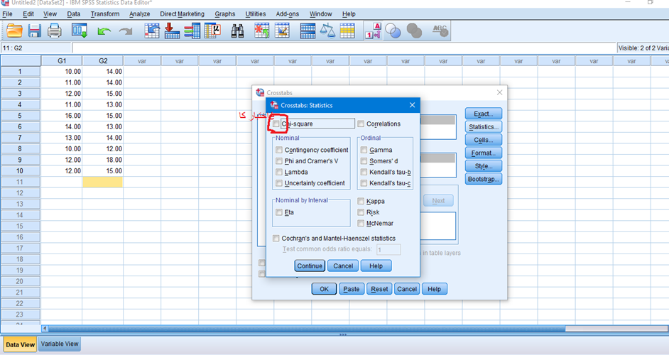Switch to the Variable View tab
This screenshot has width=669, height=355.
click(x=60, y=344)
